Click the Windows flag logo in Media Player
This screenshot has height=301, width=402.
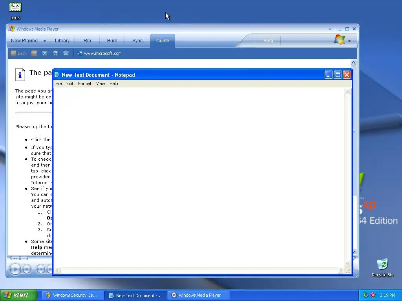[340, 40]
